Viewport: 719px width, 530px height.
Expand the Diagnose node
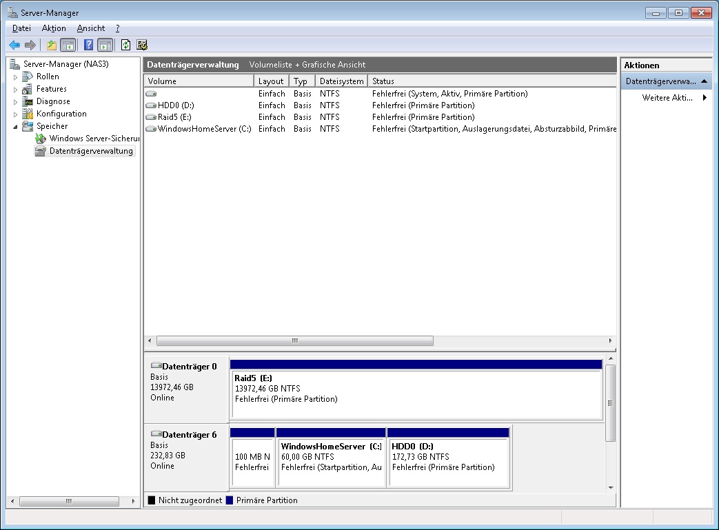pos(15,102)
